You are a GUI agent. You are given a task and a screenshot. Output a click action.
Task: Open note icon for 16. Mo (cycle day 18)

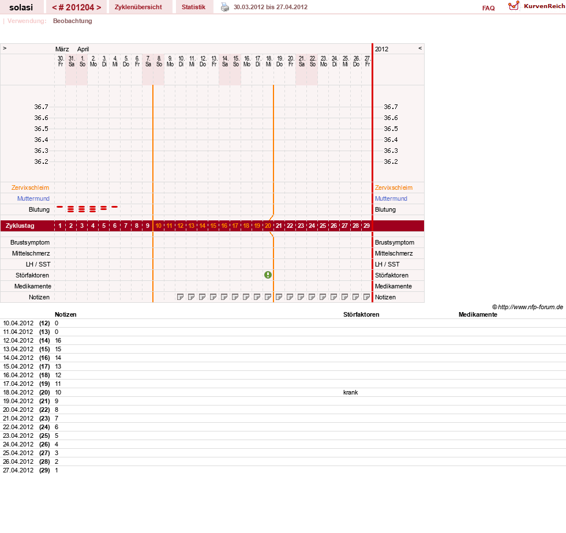pos(246,297)
